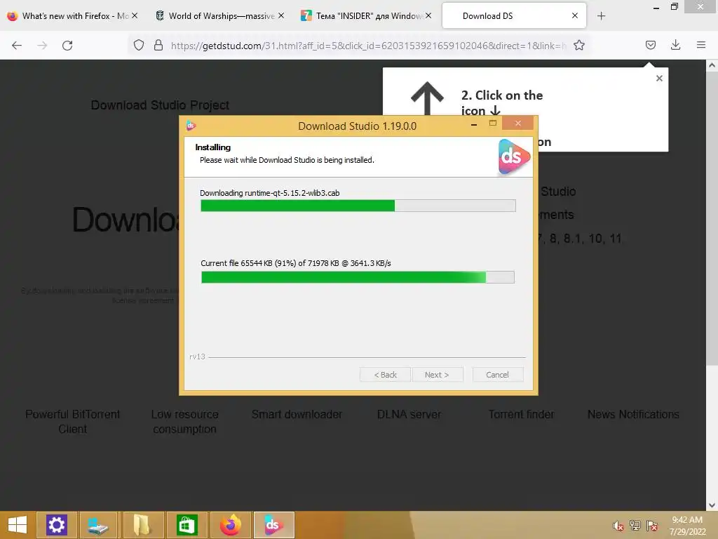Open network status tray icon

pos(635,525)
